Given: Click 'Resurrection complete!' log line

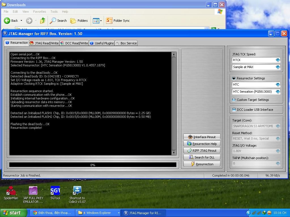Looking at the screenshot, I should (26, 128).
